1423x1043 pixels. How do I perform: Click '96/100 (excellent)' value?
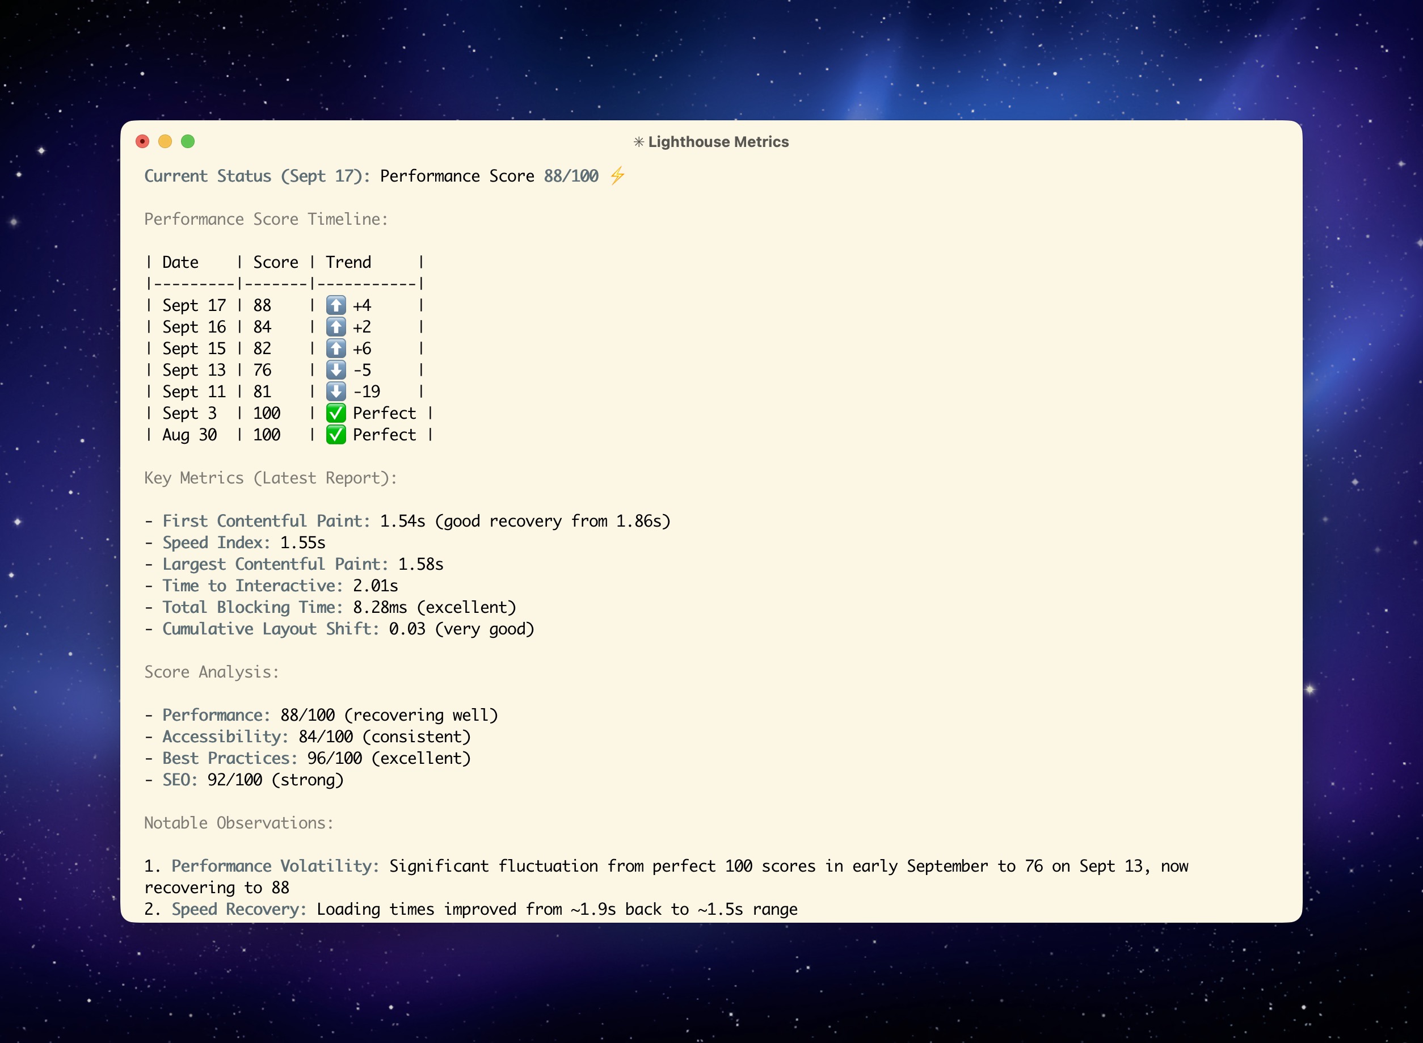(390, 758)
